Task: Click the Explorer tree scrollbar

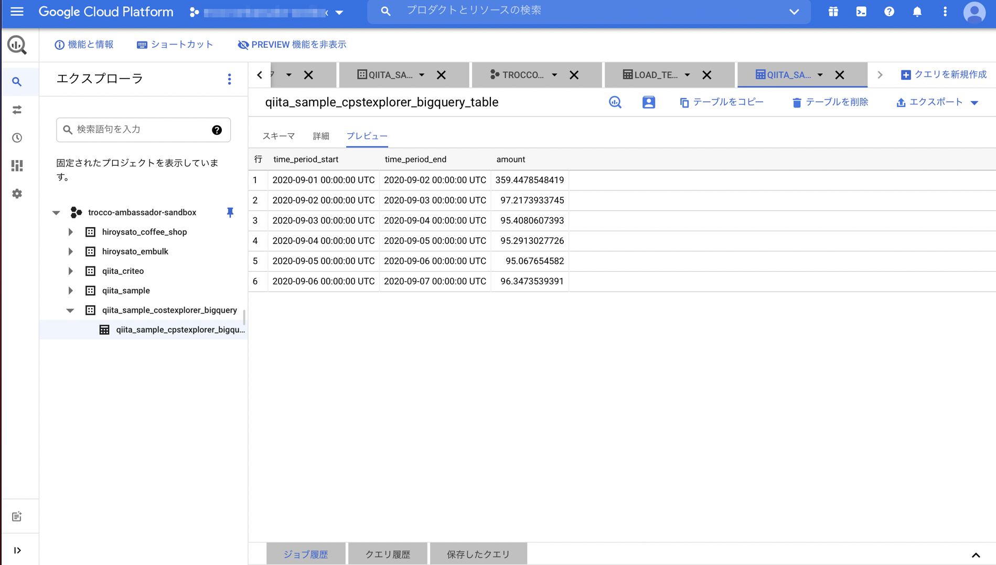Action: [244, 317]
